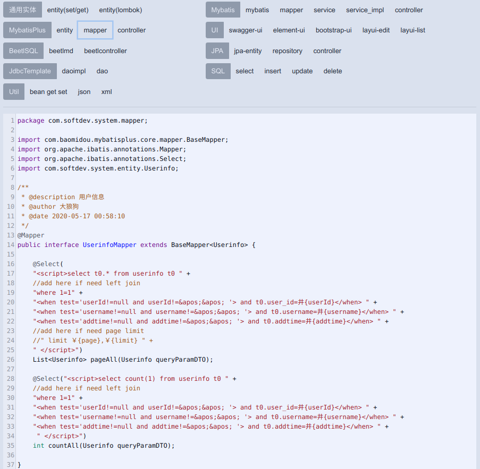Click the service_impl template button
Image resolution: width=480 pixels, height=469 pixels.
tap(365, 10)
